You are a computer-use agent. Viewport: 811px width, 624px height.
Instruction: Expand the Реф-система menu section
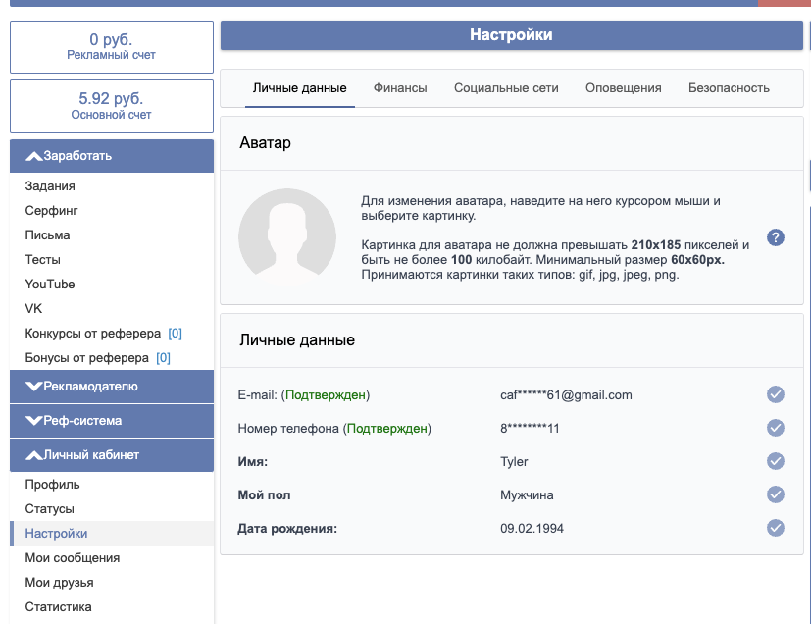(x=112, y=421)
